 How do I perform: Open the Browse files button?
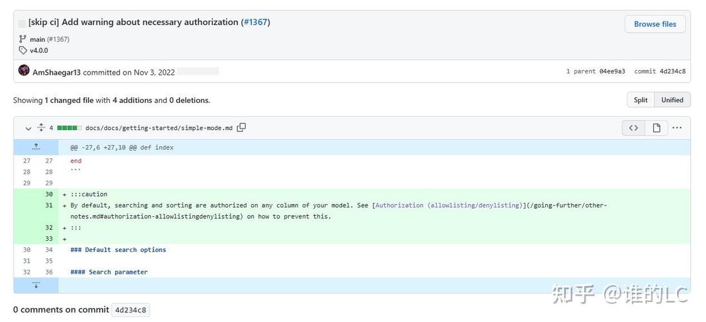654,24
